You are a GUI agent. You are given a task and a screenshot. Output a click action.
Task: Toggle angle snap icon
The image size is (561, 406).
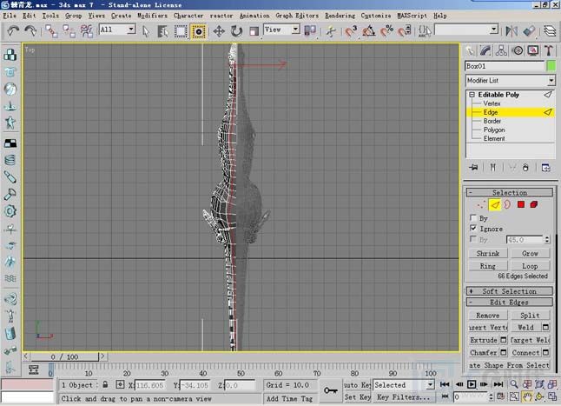coord(368,31)
